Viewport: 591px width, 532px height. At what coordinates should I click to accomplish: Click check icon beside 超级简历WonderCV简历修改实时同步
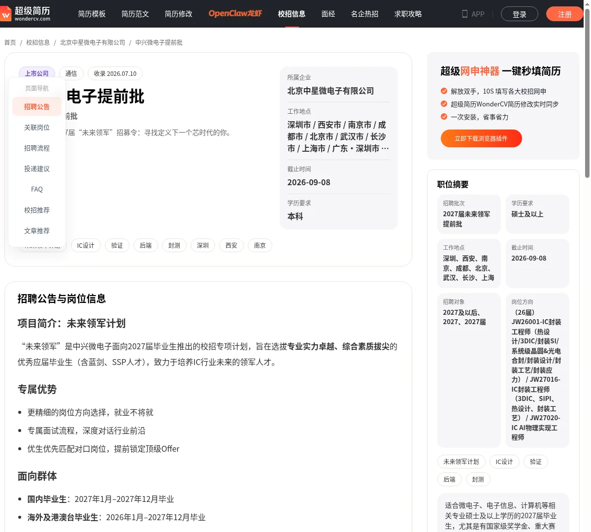[444, 104]
